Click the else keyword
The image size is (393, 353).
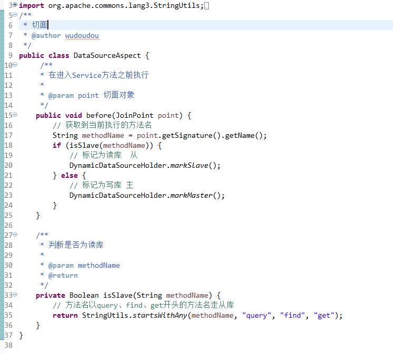[69, 175]
